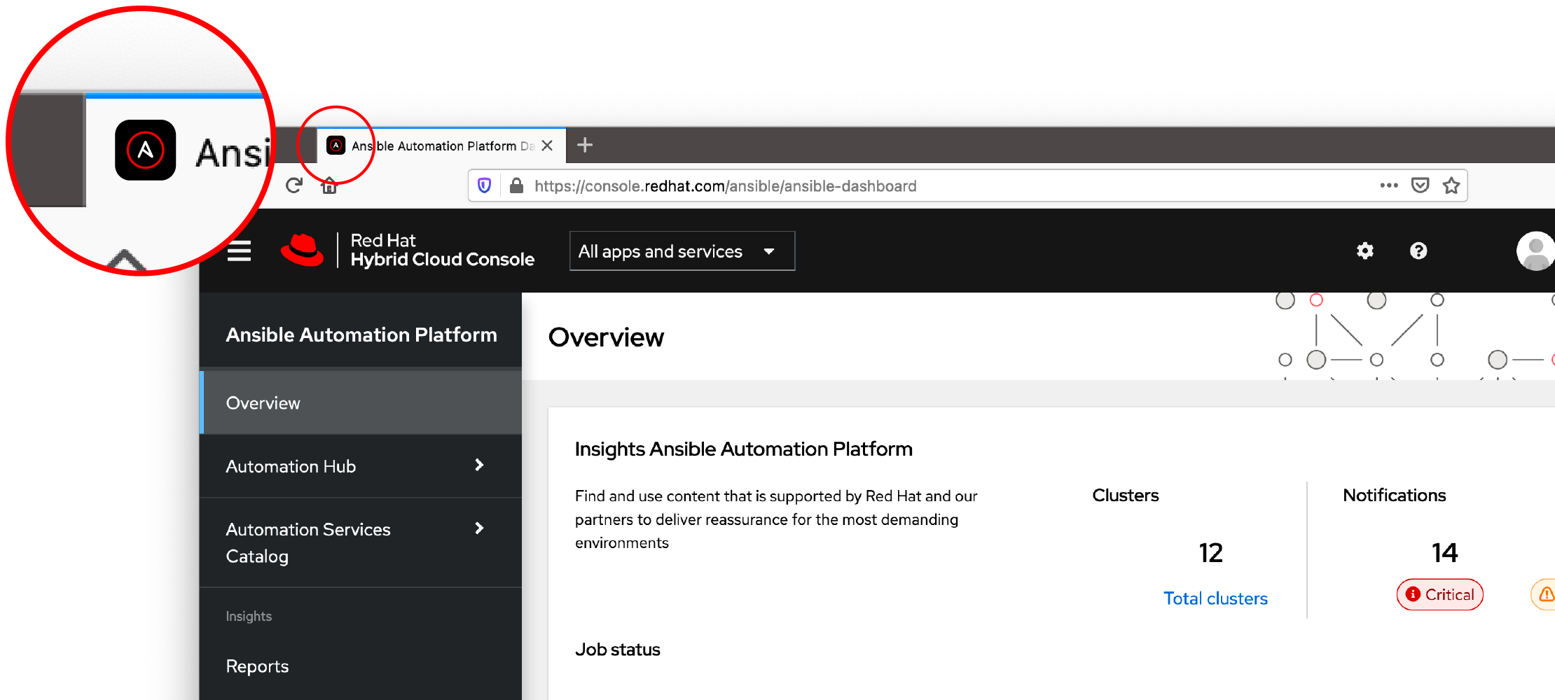
Task: Select Overview in the sidebar
Action: click(x=263, y=403)
